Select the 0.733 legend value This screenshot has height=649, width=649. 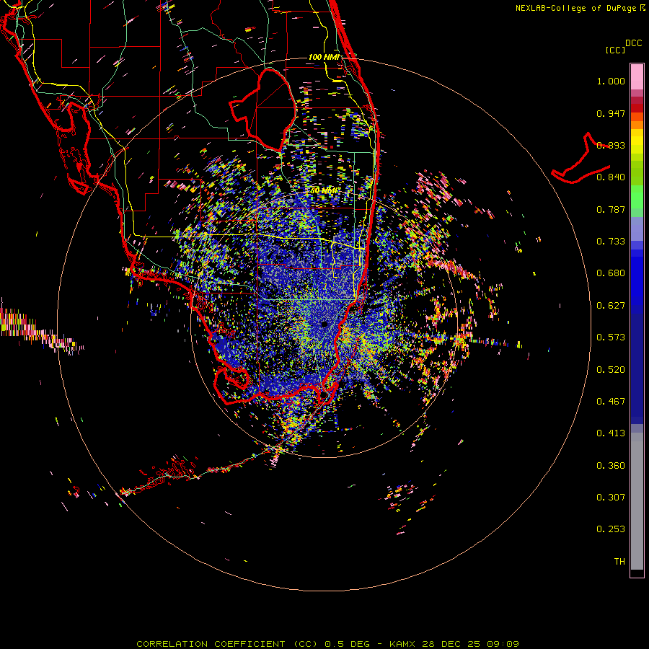coord(611,242)
